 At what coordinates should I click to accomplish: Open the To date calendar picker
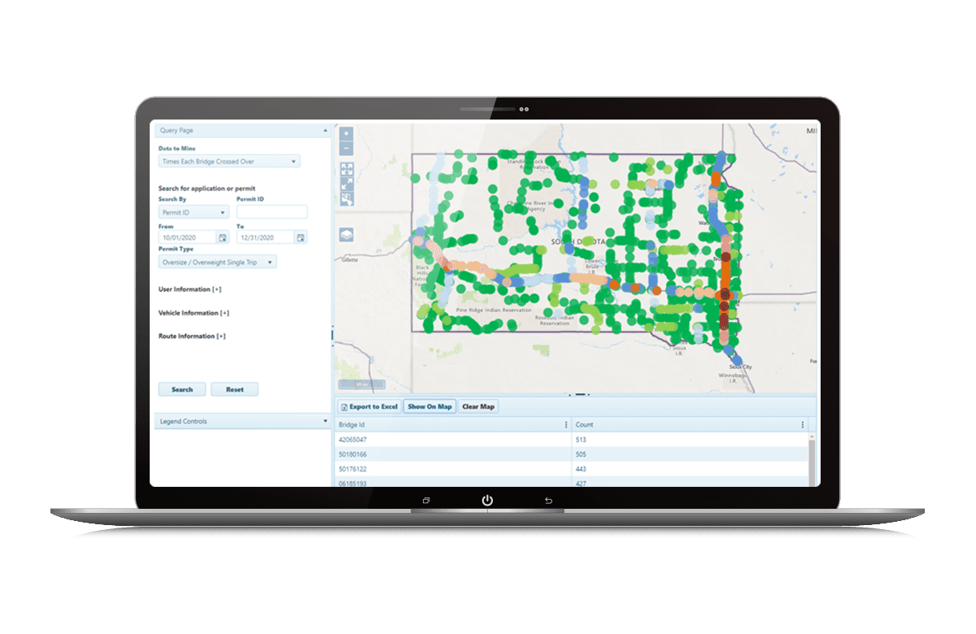click(301, 237)
